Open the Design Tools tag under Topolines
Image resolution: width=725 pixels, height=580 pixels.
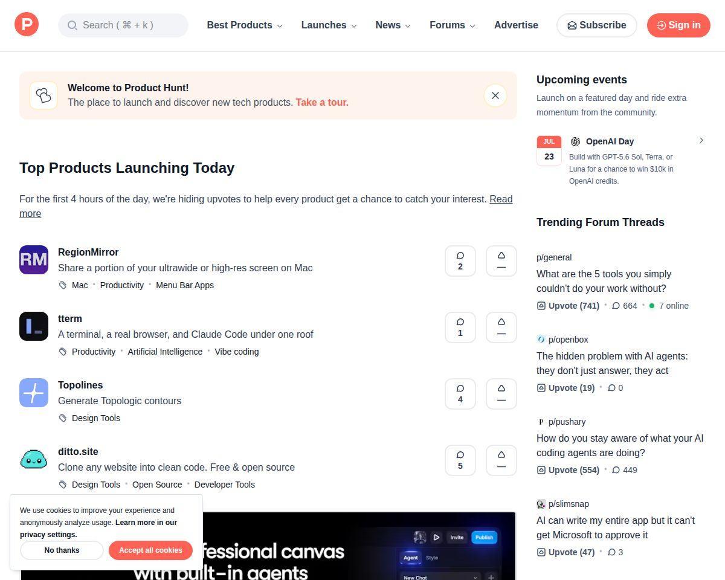coord(96,418)
